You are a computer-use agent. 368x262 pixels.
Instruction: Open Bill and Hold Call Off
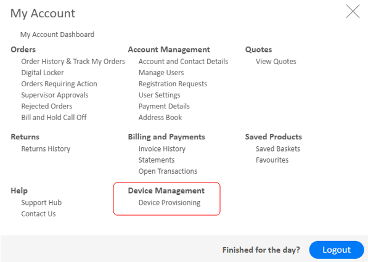click(x=54, y=117)
